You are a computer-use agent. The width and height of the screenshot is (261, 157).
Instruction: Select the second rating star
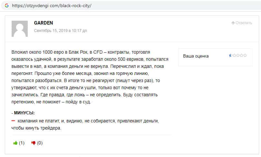[x=234, y=56]
